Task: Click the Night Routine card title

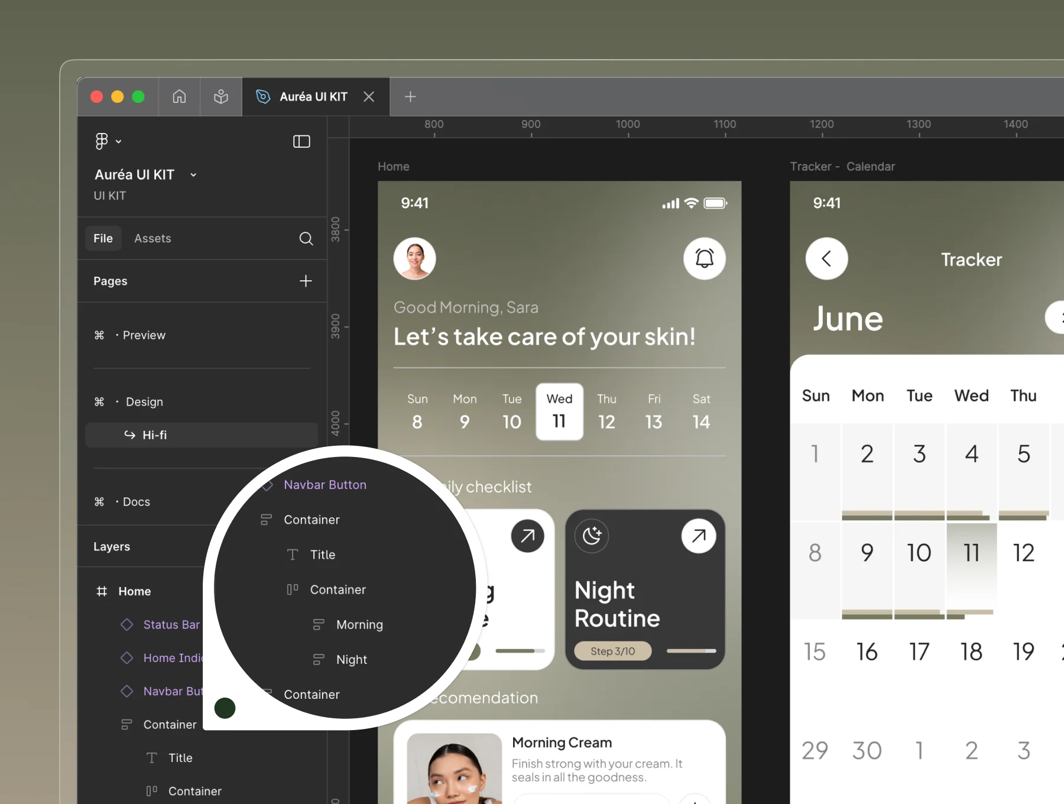Action: click(x=617, y=604)
